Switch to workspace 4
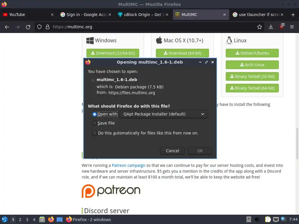Screen dimensions: 299x224 [x=34, y=220]
